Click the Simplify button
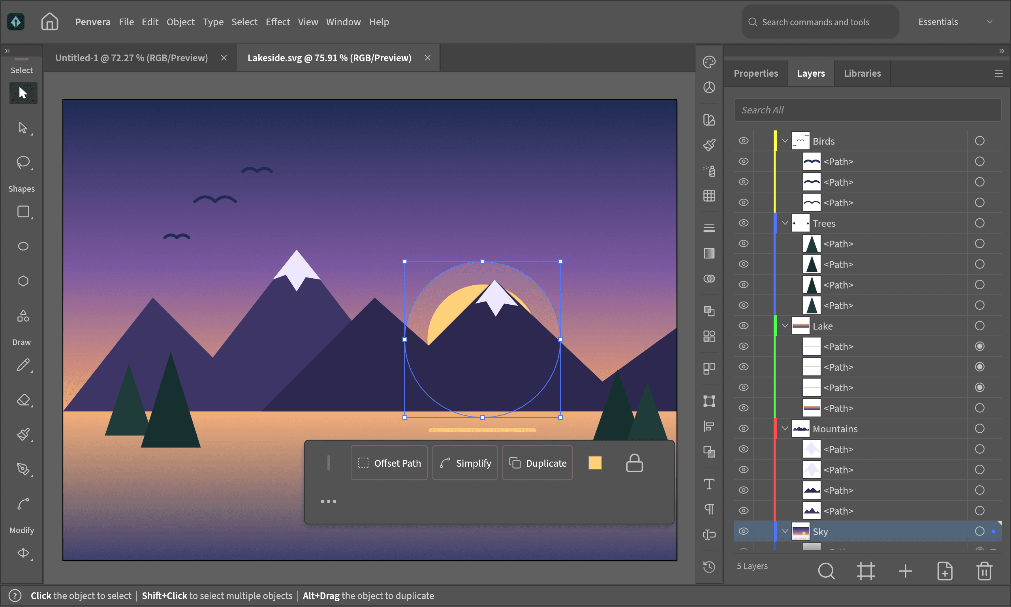 (465, 463)
